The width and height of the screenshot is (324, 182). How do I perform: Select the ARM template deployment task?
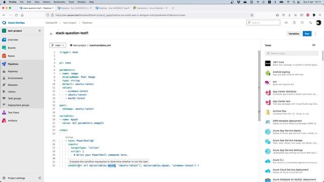292,122
